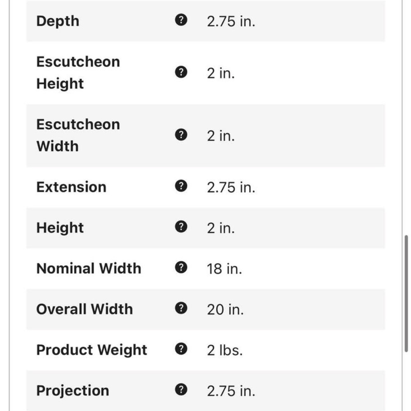Image resolution: width=411 pixels, height=411 pixels.
Task: Open the Product Weight help icon
Action: 181,349
